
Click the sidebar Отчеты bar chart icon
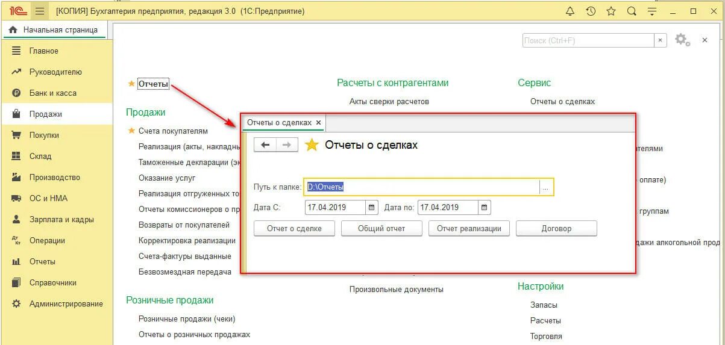tap(16, 261)
